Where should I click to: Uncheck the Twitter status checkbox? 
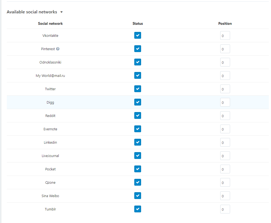138,89
